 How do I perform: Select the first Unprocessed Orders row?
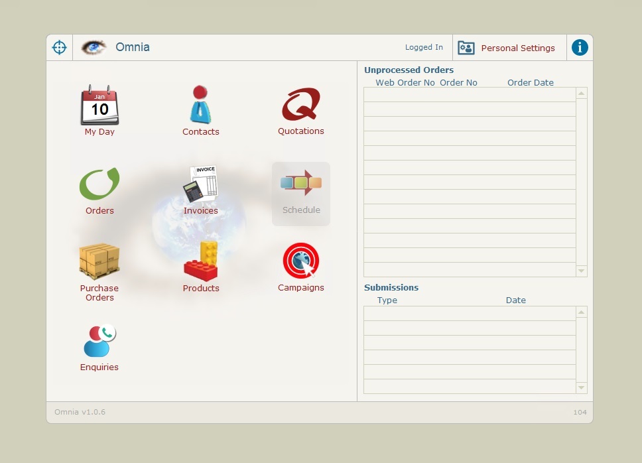pyautogui.click(x=470, y=95)
